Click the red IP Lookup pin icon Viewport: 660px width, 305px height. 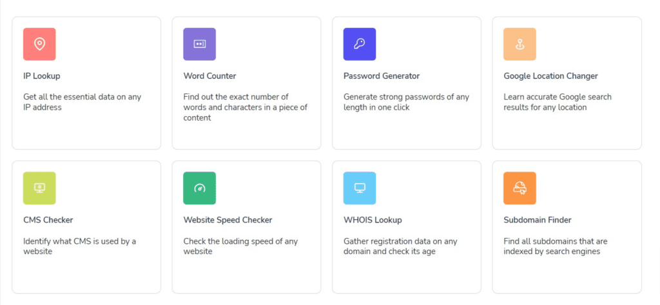pyautogui.click(x=39, y=44)
